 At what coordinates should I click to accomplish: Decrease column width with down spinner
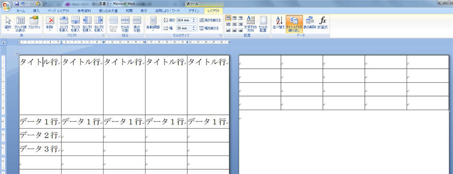[x=194, y=30]
